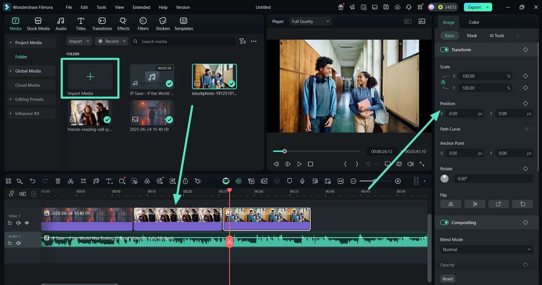
Task: Expand Project Media tree item
Action: click(x=10, y=43)
